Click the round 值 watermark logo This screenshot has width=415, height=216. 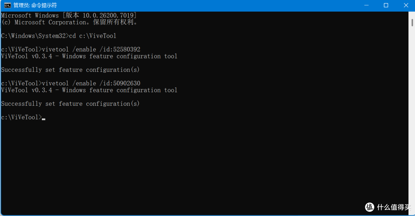point(370,207)
